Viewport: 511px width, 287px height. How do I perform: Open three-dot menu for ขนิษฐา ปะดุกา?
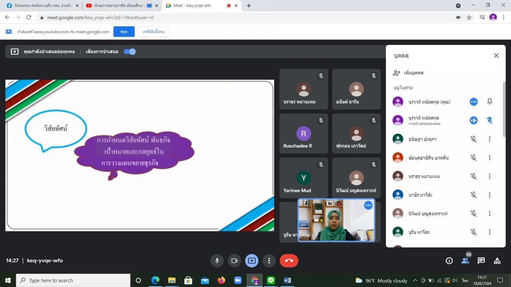click(x=490, y=139)
